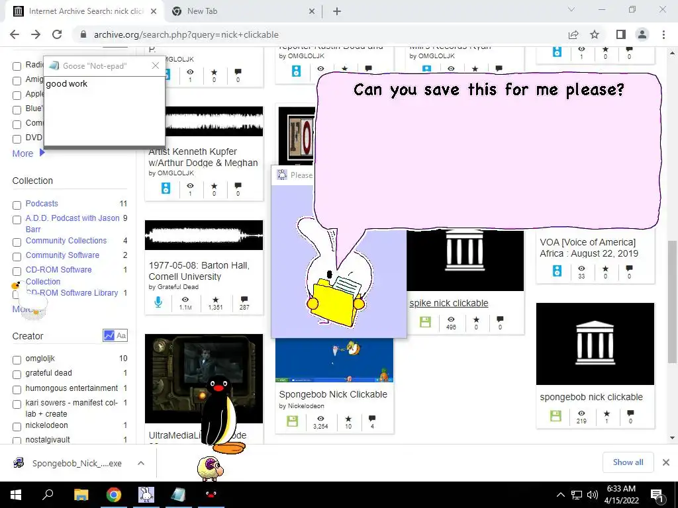
Task: Click the address bar URL
Action: (x=186, y=34)
